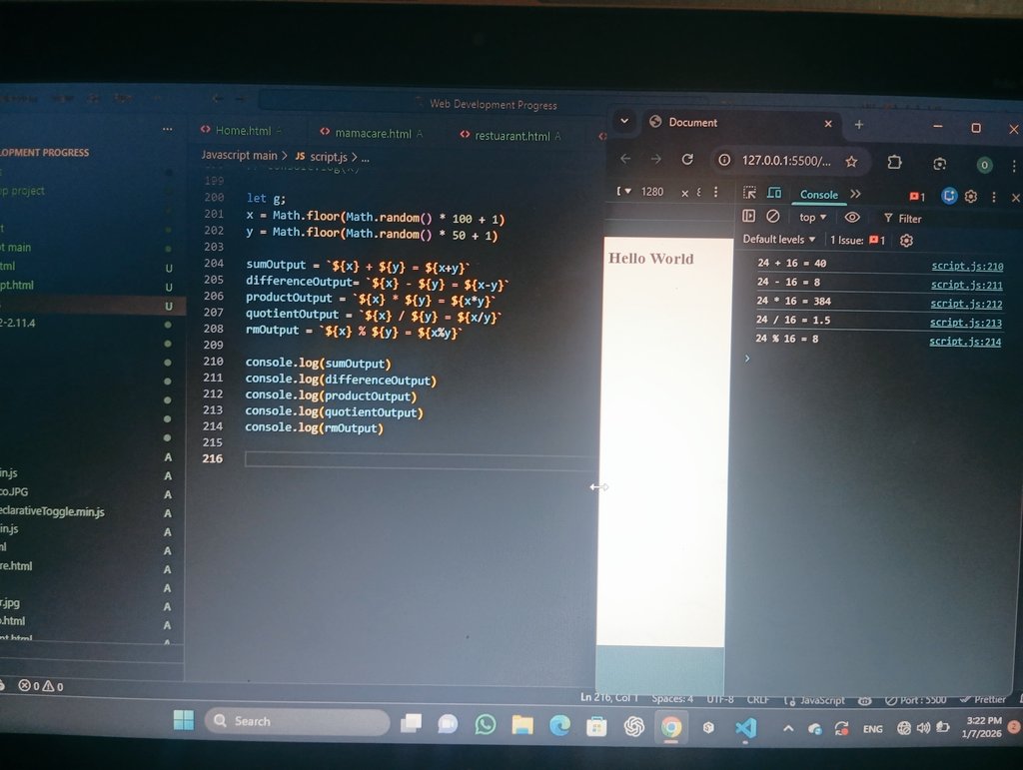Go back in Chrome browser
This screenshot has height=770, width=1023.
[625, 159]
